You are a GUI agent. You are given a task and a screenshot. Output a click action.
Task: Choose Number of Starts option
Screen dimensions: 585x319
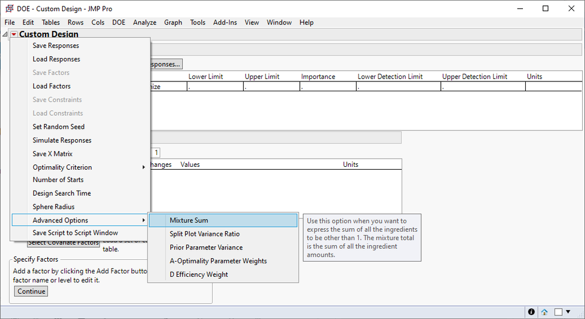[x=81, y=180]
